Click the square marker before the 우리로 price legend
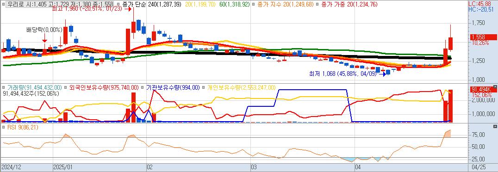Screen dimensions: 498x172 (x=4, y=5)
